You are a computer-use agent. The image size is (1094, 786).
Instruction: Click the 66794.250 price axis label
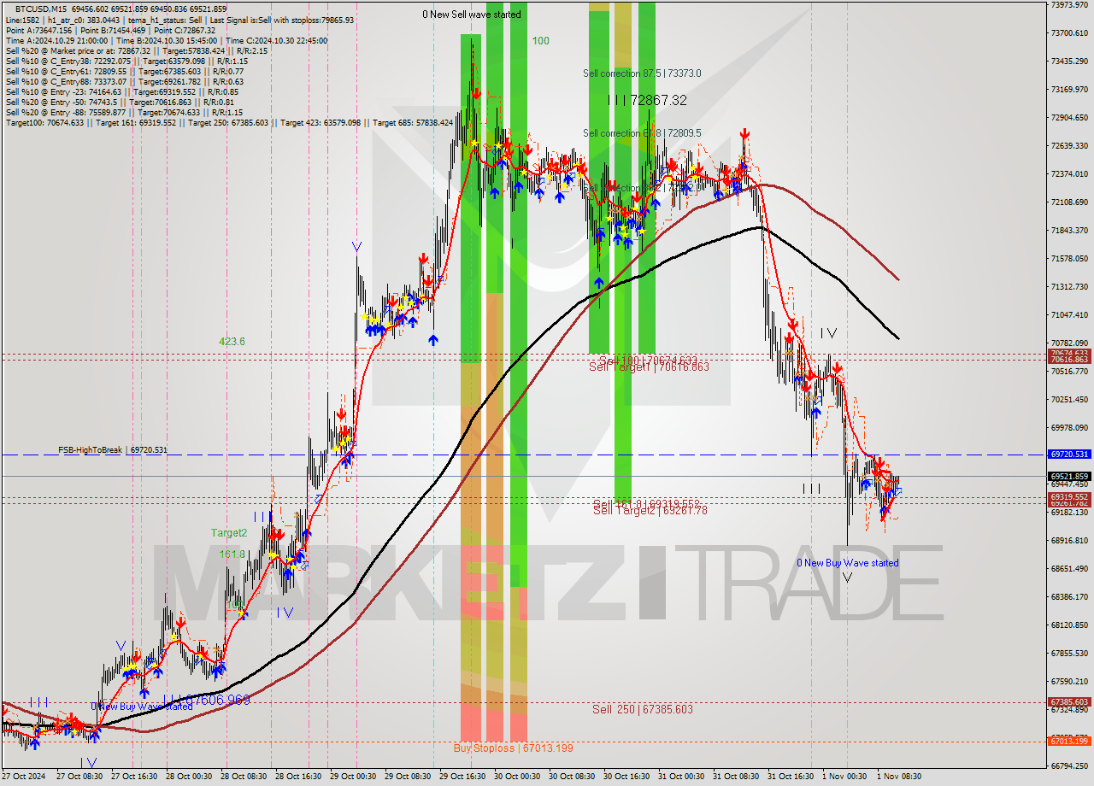pyautogui.click(x=1069, y=765)
